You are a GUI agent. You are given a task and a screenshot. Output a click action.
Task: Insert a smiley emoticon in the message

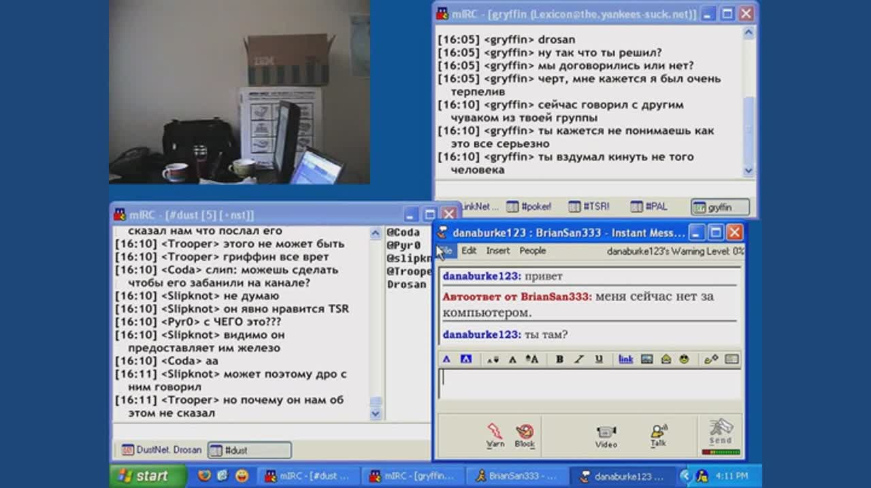(684, 359)
